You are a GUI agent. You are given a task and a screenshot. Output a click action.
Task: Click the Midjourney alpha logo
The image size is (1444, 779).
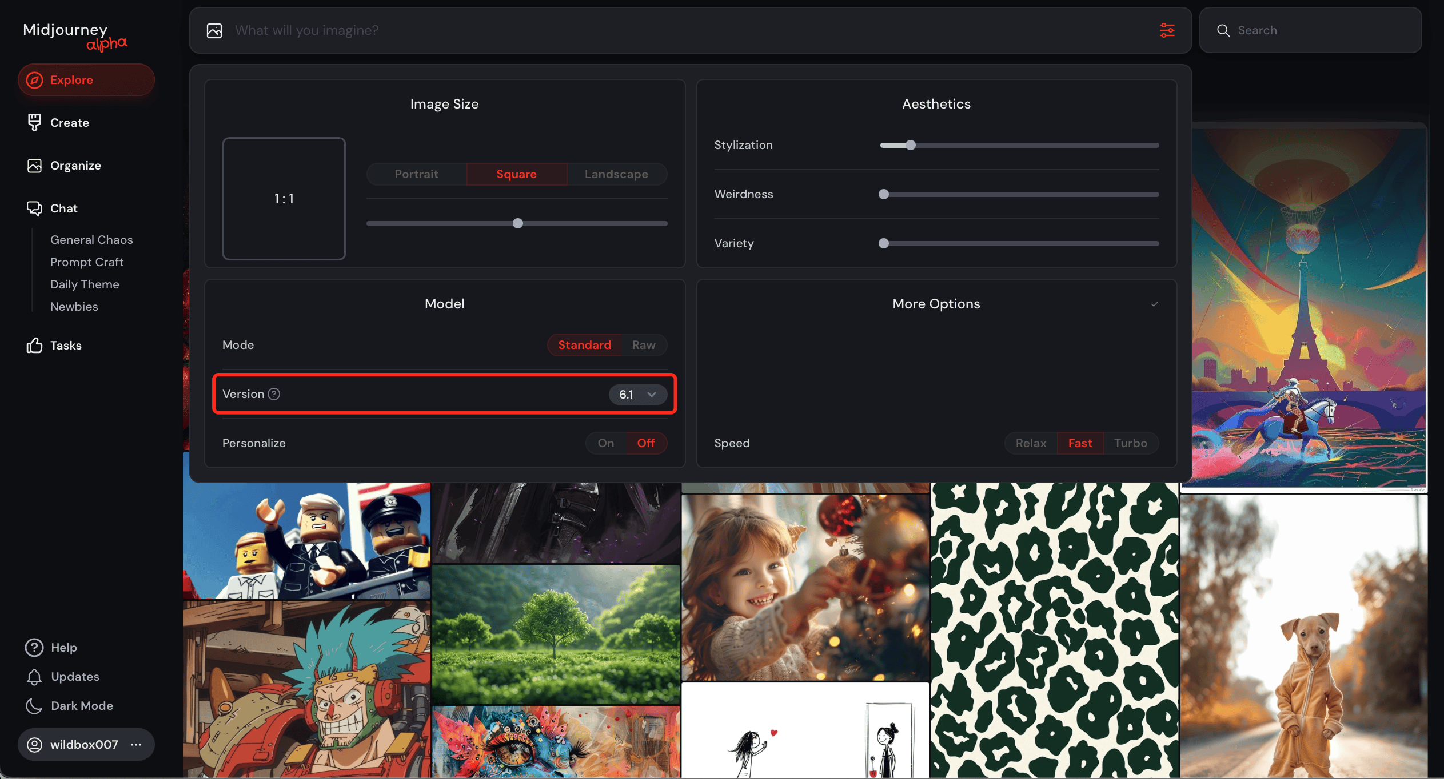coord(75,36)
